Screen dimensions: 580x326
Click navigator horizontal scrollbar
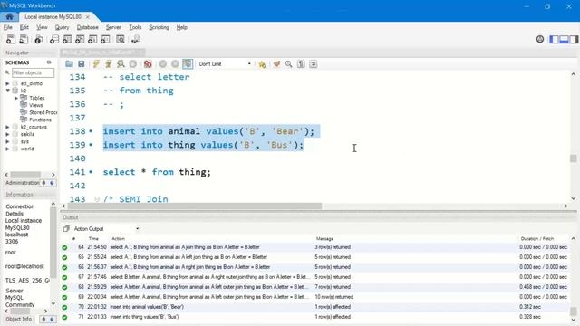point(25,175)
